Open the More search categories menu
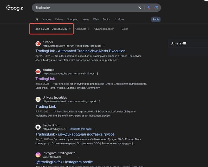Viewport: 208px width, 167px height. (120, 19)
